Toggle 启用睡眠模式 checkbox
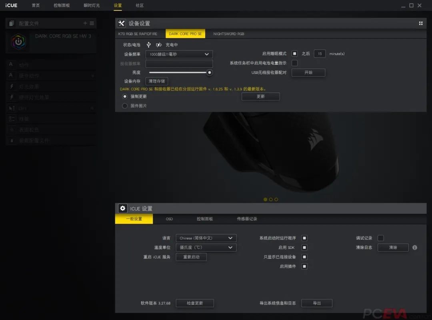Viewport: 432px width, 320px height. [x=294, y=54]
